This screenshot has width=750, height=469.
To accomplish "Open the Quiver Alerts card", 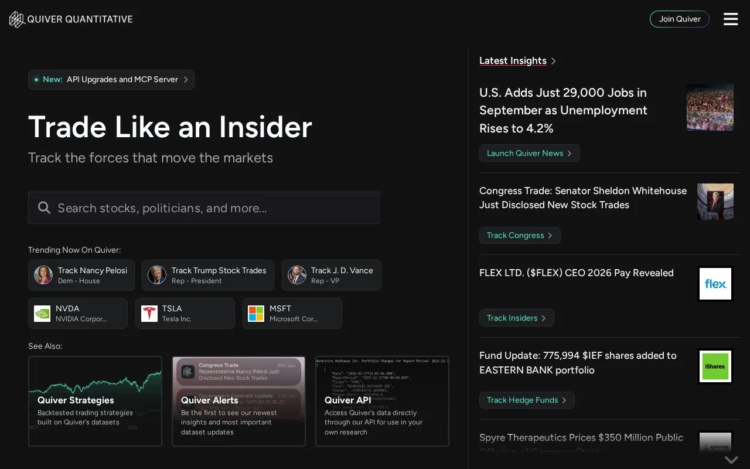I will tap(238, 401).
